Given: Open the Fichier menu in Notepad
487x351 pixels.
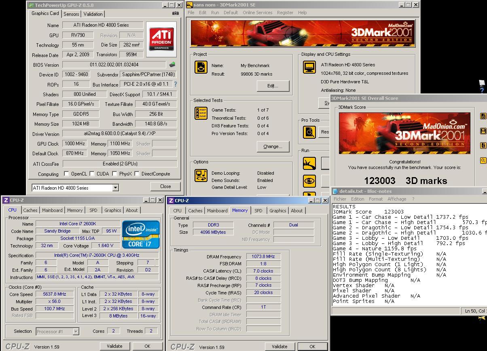Looking at the screenshot, I should point(340,199).
